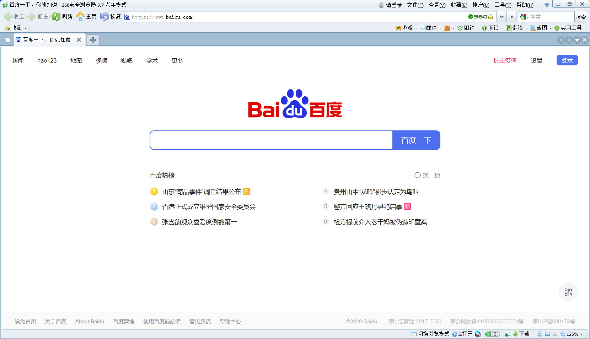Open the skin shirt icon in title bar

[547, 5]
